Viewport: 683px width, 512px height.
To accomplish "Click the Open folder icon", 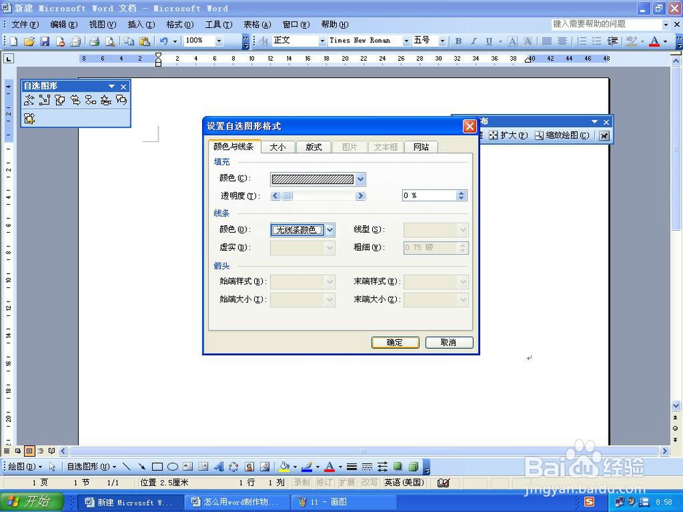I will tap(29, 41).
